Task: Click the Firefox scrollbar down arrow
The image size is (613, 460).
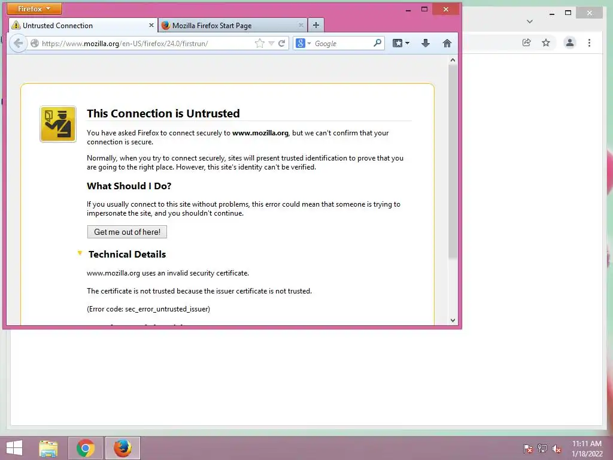Action: point(453,320)
